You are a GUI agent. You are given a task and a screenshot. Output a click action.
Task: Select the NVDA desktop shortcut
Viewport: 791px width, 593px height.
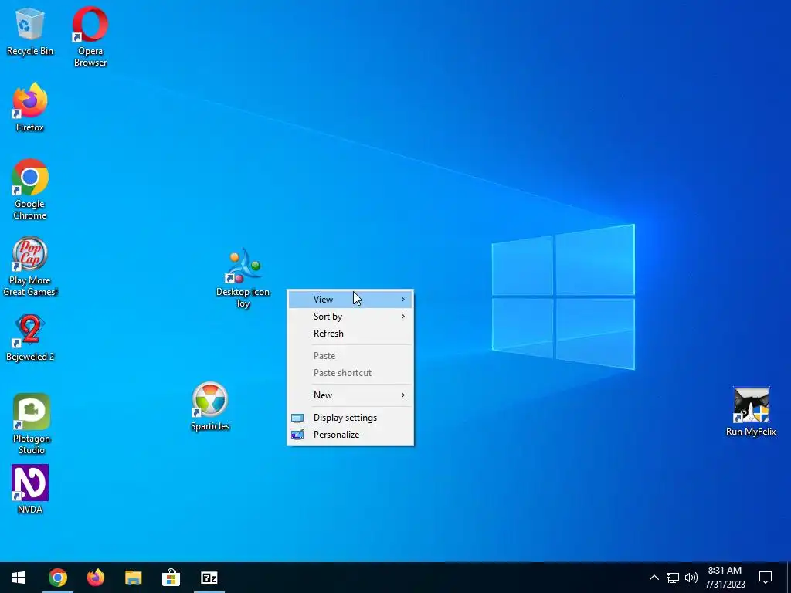[30, 489]
